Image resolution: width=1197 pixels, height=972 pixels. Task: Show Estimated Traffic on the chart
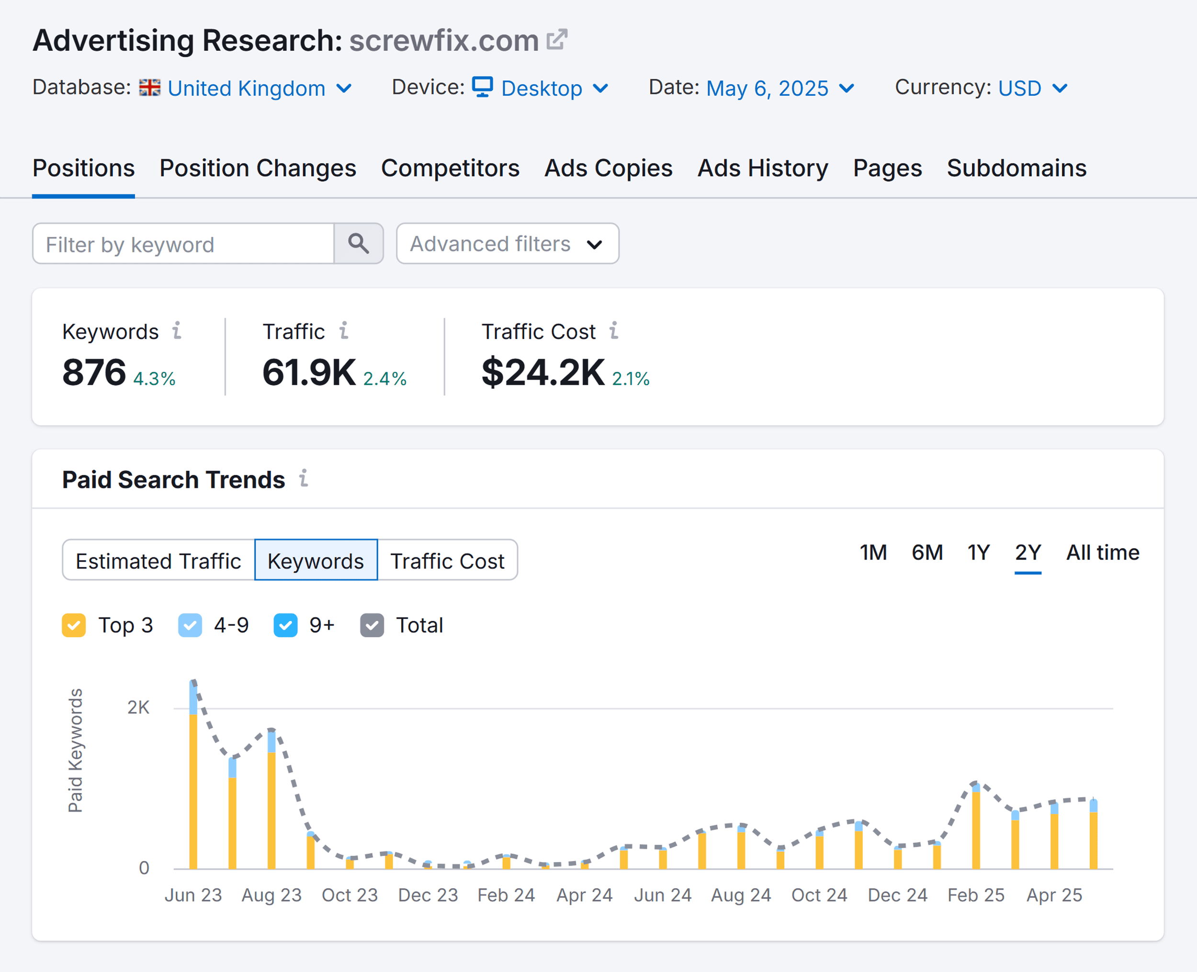point(158,560)
